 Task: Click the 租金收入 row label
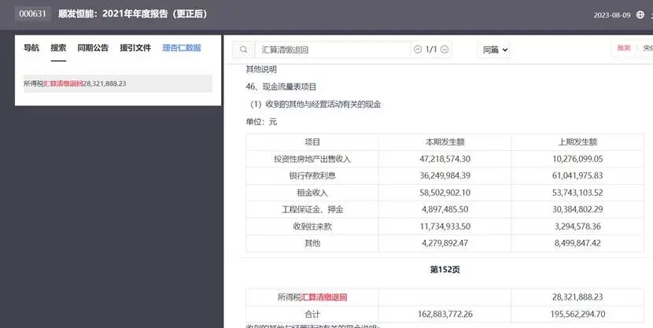pyautogui.click(x=312, y=193)
